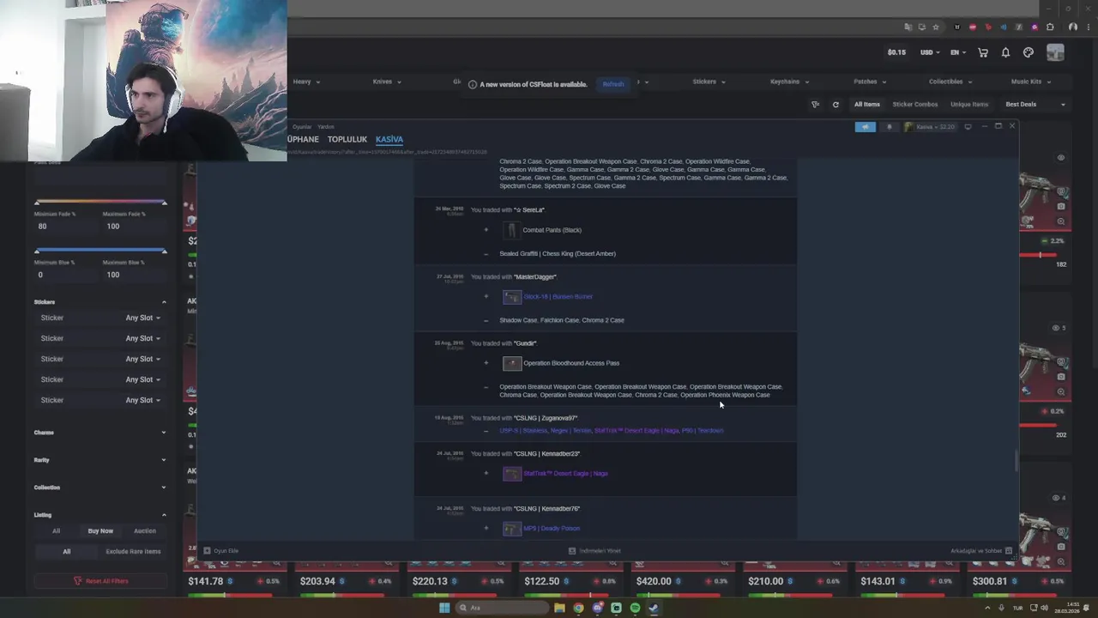Edit the Maximum Fade % field

click(135, 227)
